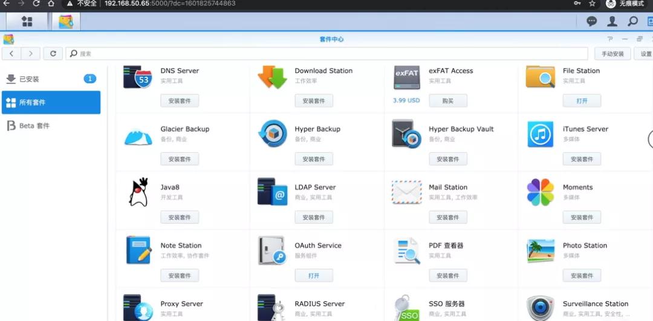The image size is (653, 321).
Task: Click the Proxy Server icon
Action: click(138, 308)
